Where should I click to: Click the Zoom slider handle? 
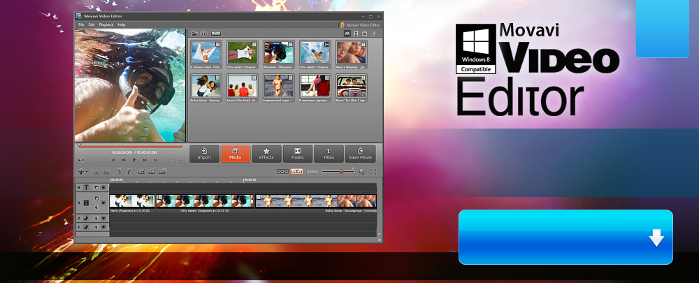342,172
